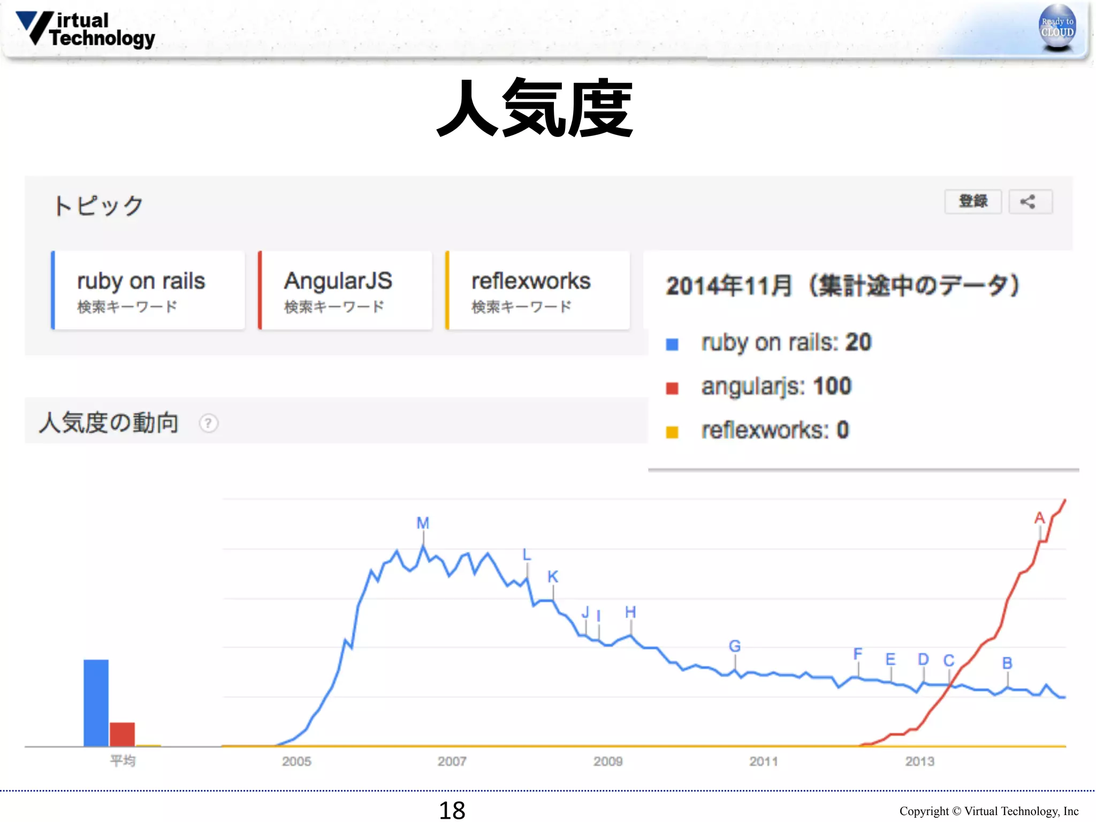Click timeline marker B on the chart
The width and height of the screenshot is (1096, 822).
click(x=1007, y=664)
